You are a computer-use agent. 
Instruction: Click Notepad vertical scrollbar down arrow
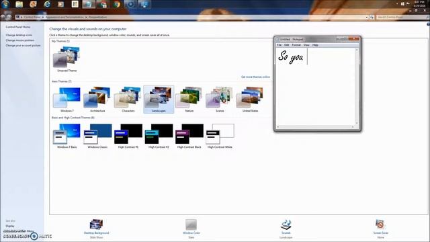tap(357, 123)
